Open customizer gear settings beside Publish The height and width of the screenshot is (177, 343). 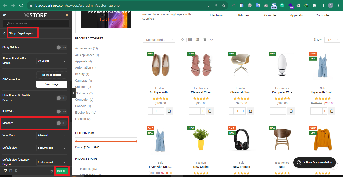click(x=52, y=171)
